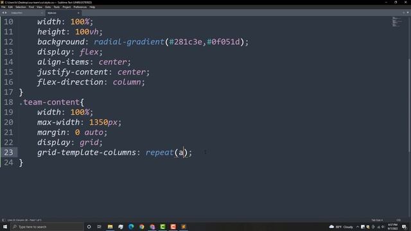411x231 pixels.
Task: Click the 100vh height value
Action: (87, 32)
